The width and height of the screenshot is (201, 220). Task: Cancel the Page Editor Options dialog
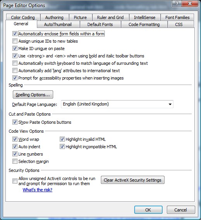181,210
